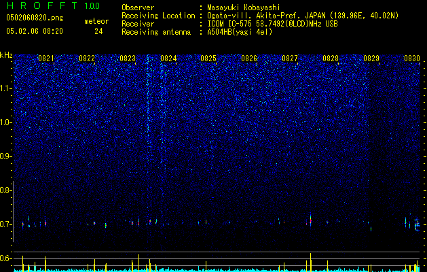Click the 0828 time marker
427x272 pixels.
pos(331,58)
